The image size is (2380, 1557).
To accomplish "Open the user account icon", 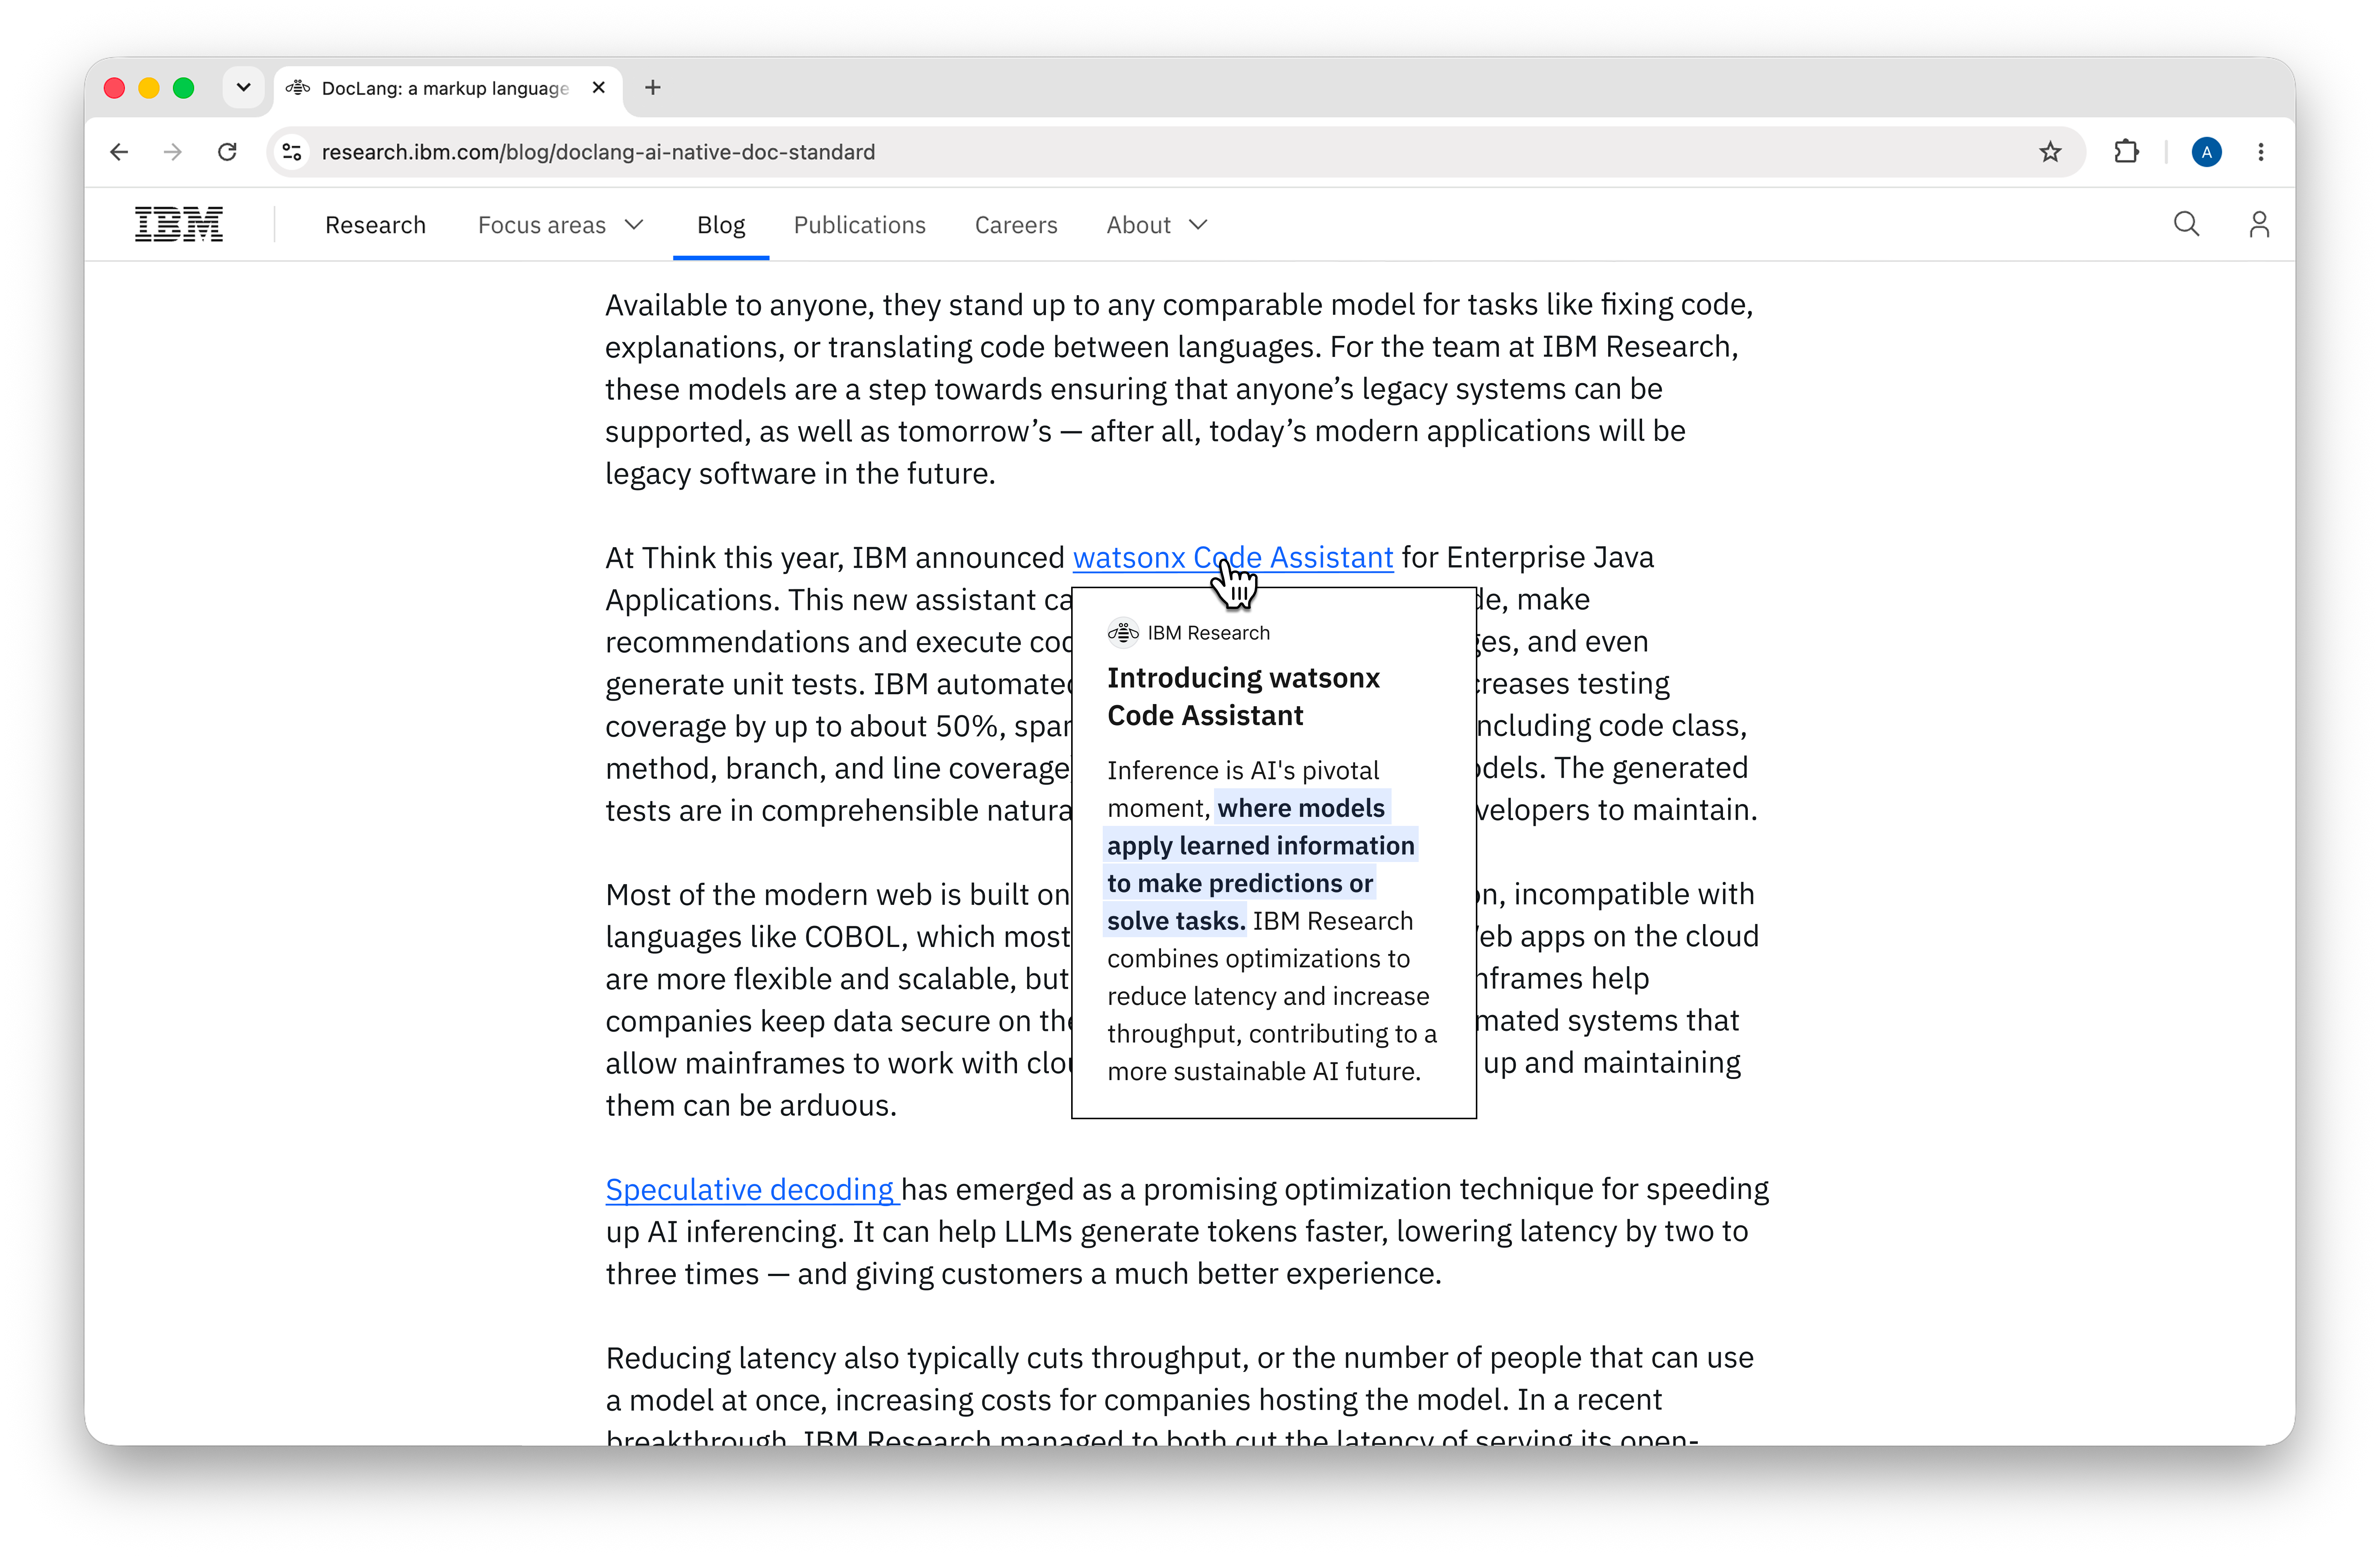I will [x=2259, y=224].
